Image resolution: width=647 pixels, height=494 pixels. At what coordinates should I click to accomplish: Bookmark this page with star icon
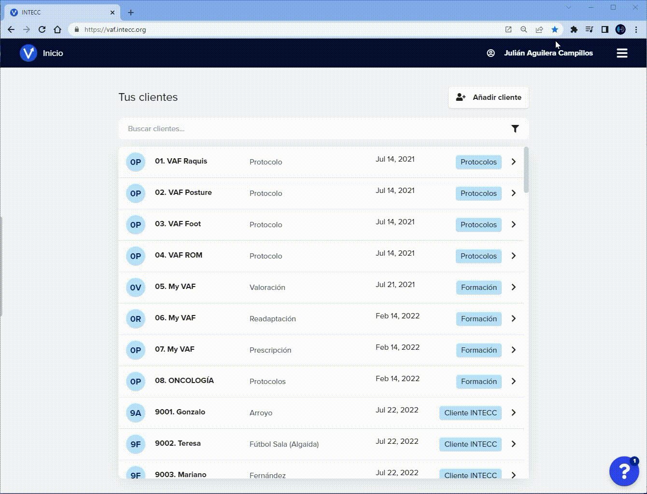coord(555,29)
